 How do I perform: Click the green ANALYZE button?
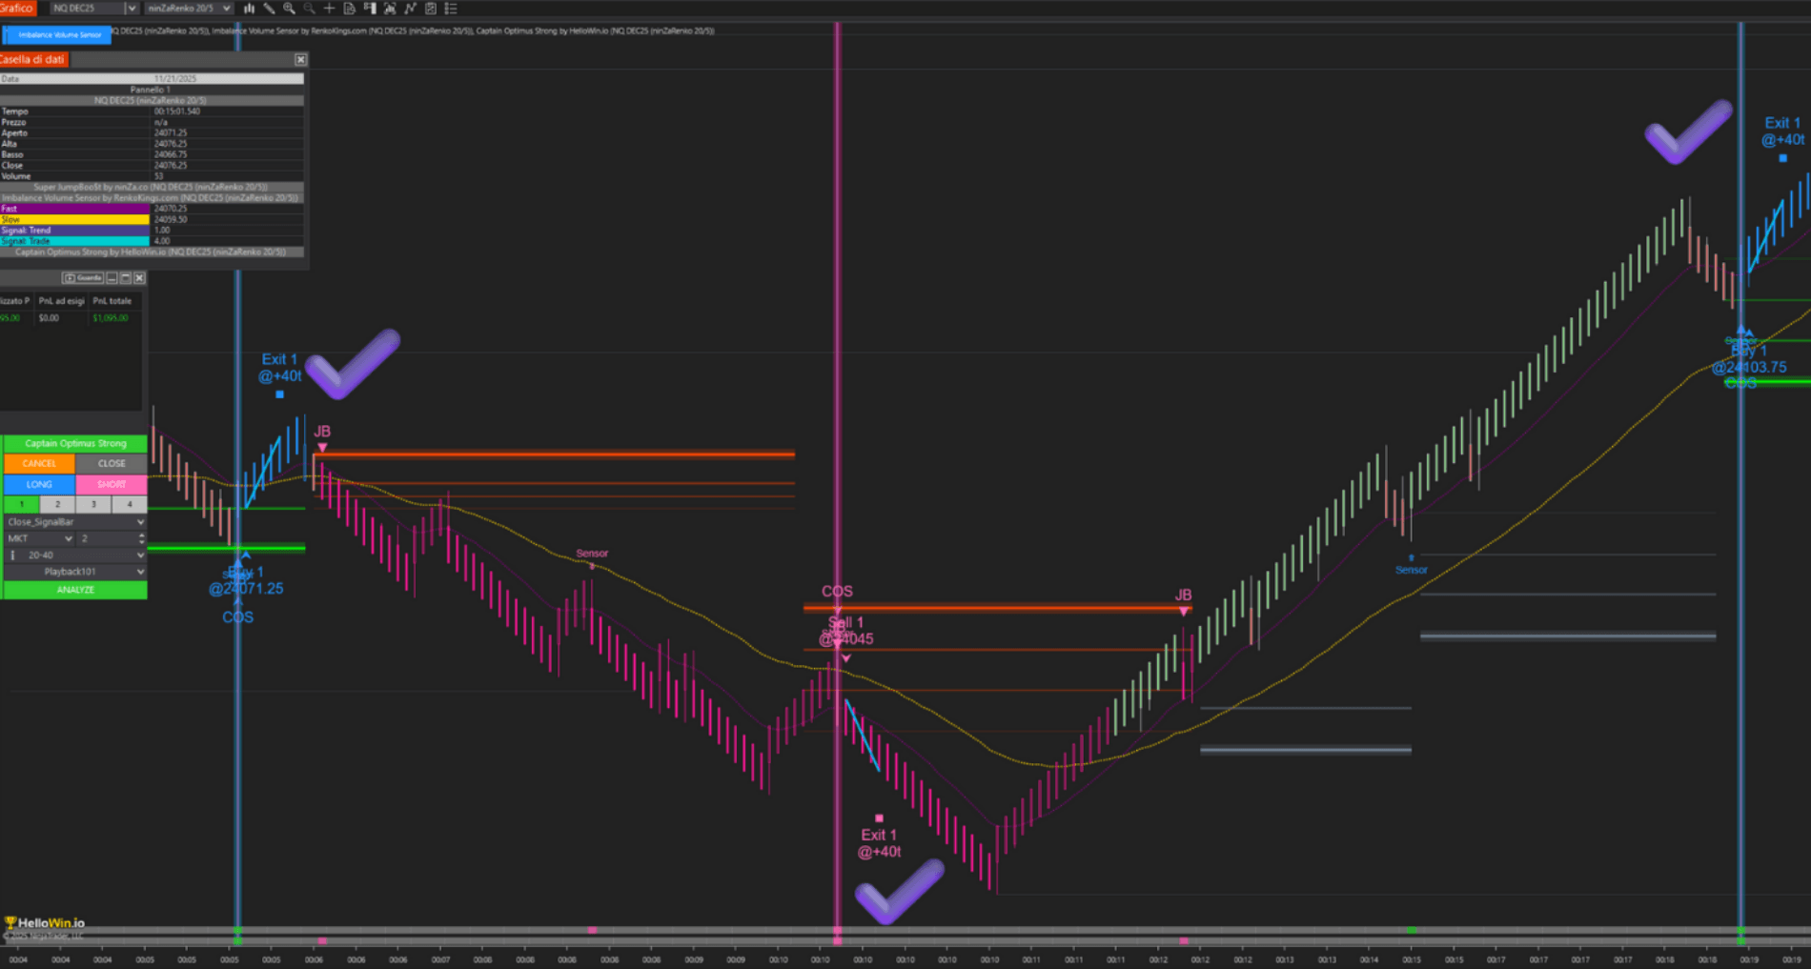pyautogui.click(x=75, y=590)
